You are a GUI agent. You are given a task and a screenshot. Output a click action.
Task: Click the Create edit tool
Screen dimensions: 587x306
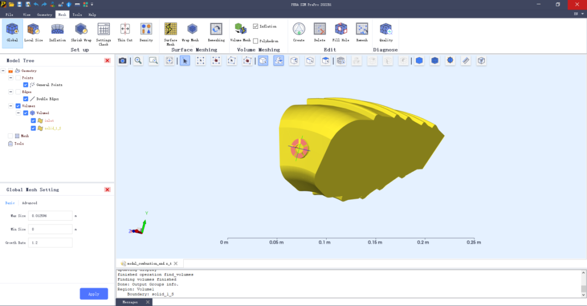(299, 33)
